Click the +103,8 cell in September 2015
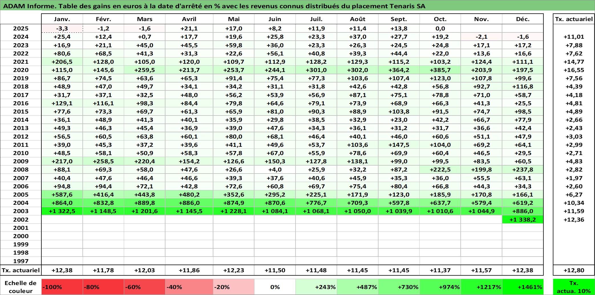595x295 pixels. [x=399, y=112]
